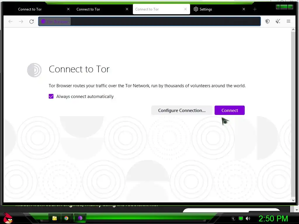Toggle Always connect automatically checkbox
The width and height of the screenshot is (299, 224).
(51, 96)
